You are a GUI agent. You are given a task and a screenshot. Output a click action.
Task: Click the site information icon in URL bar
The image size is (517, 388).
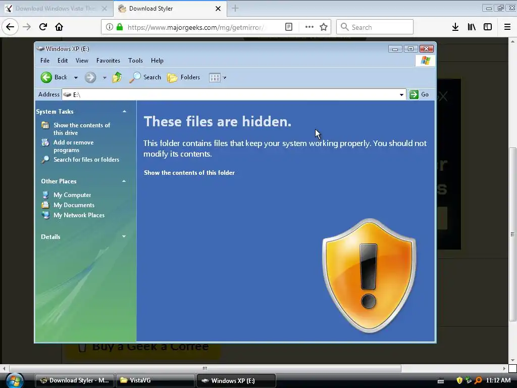(110, 27)
